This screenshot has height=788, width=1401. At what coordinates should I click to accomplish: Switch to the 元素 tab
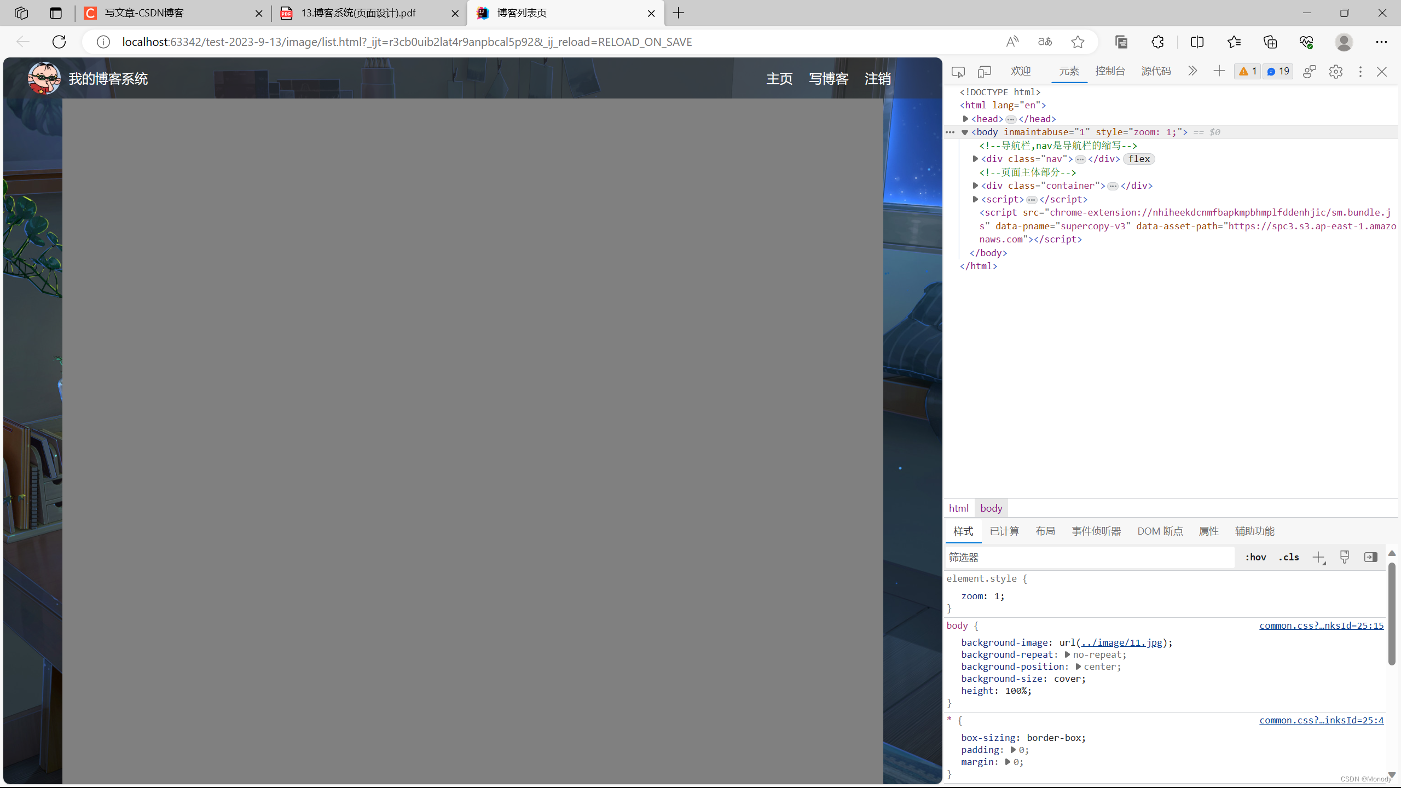1069,71
